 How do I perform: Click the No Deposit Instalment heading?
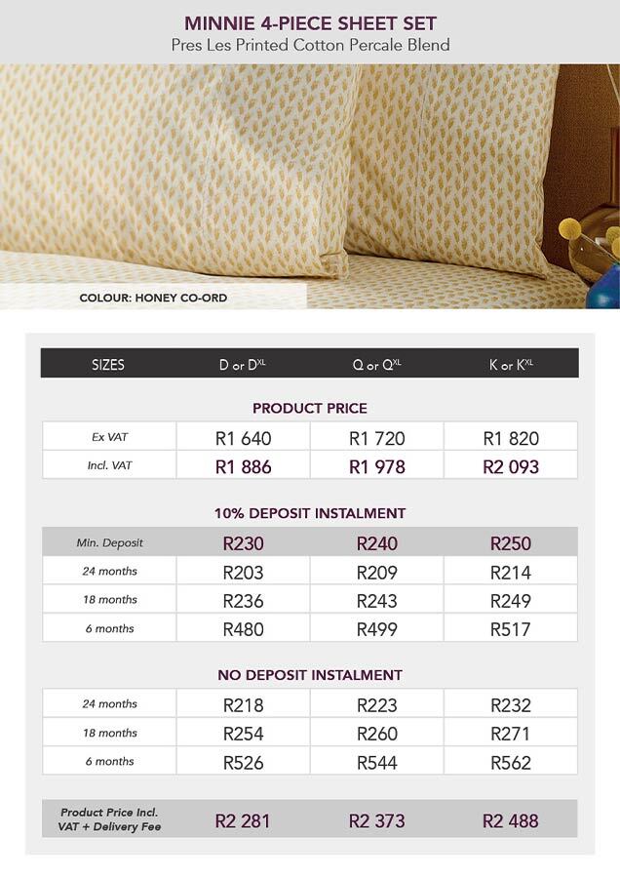310,674
